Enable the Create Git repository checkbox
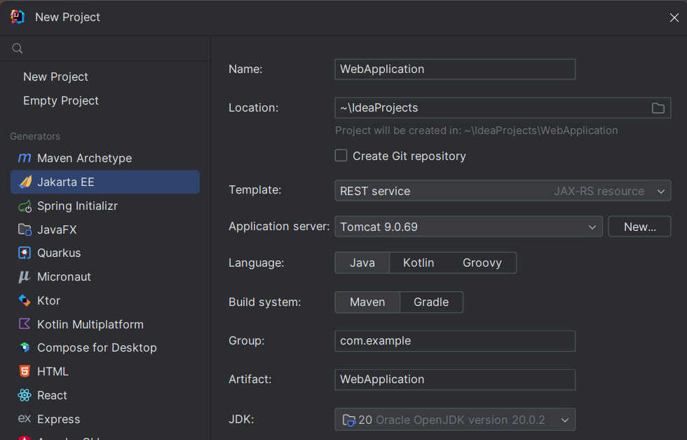Image resolution: width=687 pixels, height=440 pixels. 341,156
